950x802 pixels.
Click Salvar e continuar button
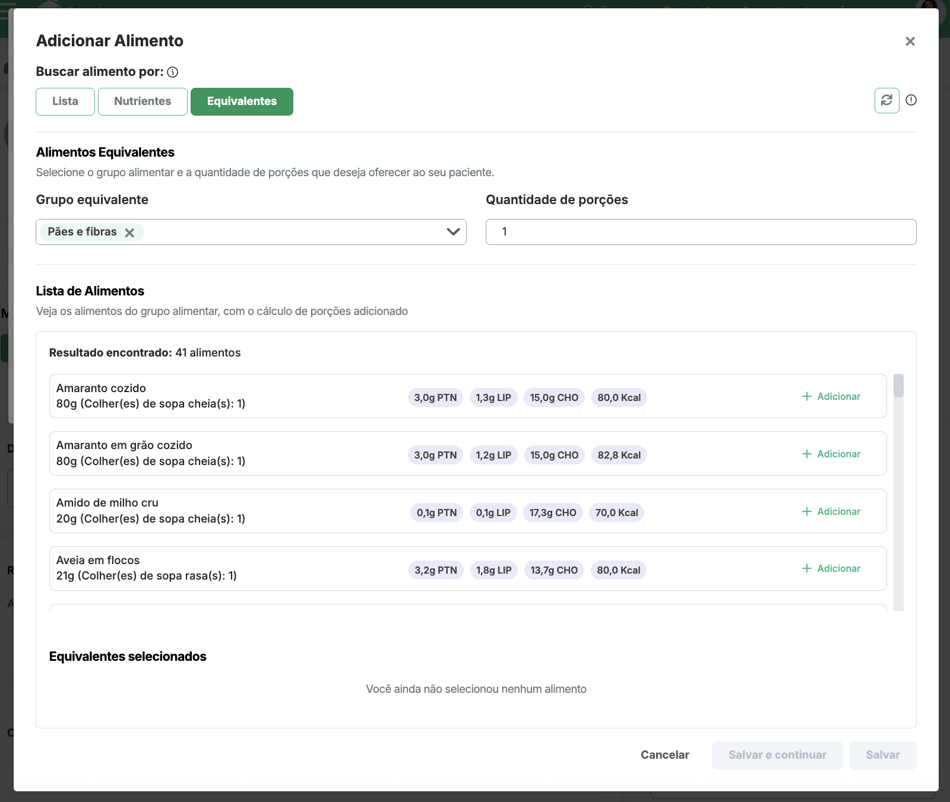(777, 755)
